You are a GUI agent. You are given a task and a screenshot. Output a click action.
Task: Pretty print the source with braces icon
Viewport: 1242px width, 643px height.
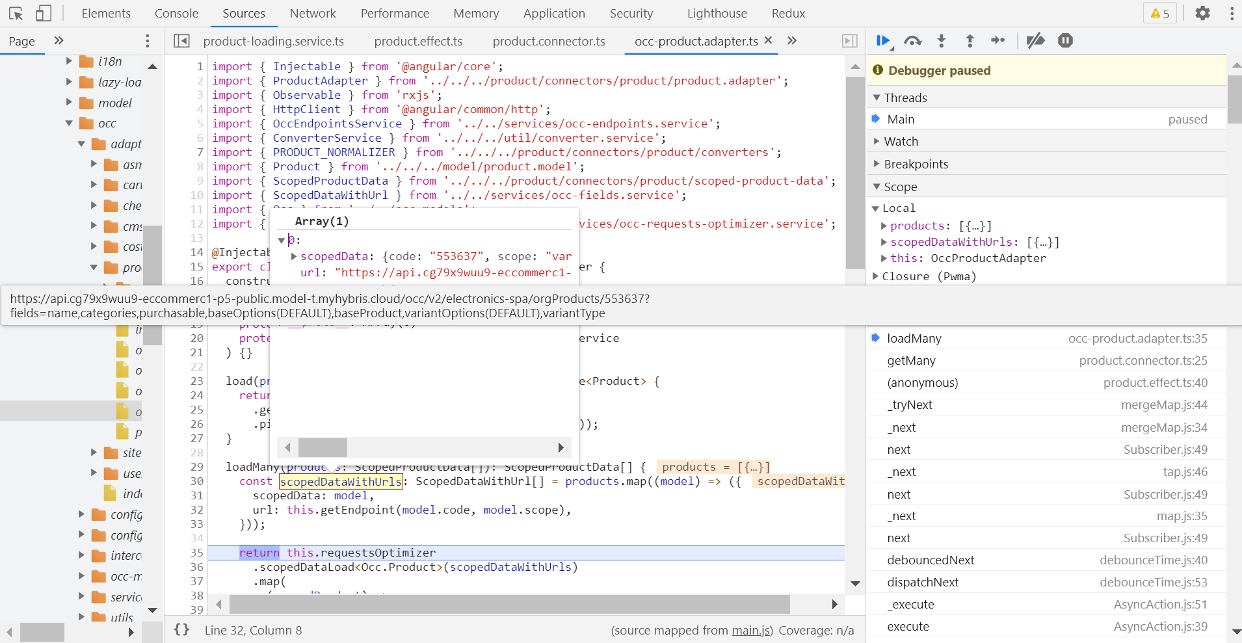tap(182, 629)
